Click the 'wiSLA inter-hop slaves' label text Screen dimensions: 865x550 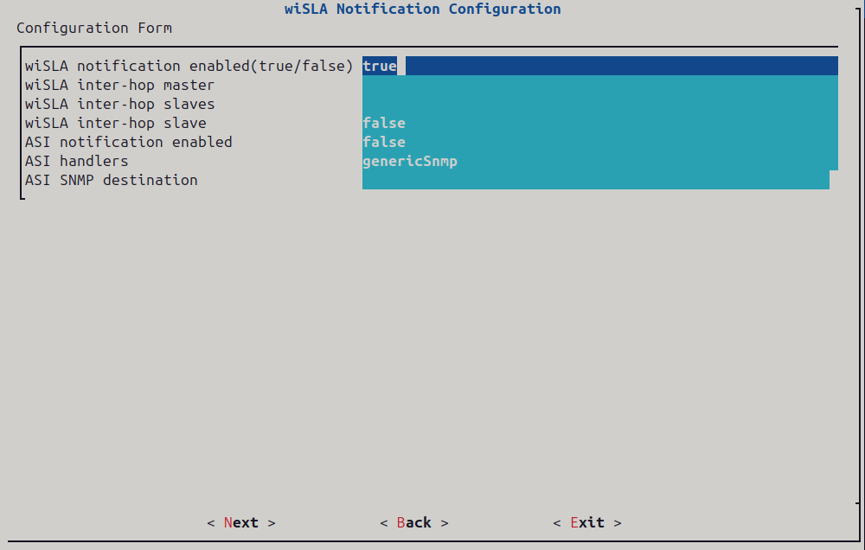[119, 104]
